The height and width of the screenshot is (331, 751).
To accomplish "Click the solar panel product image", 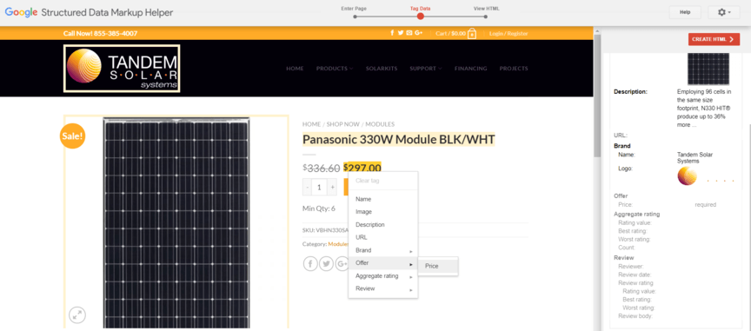I will 176,222.
